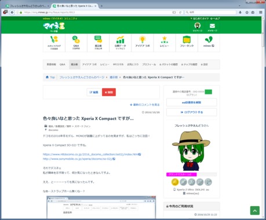This screenshot has width=266, height=220.
Task: Open a new browser tab
Action: coord(101,6)
